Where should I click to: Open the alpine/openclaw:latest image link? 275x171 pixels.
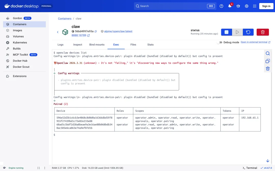118,31
